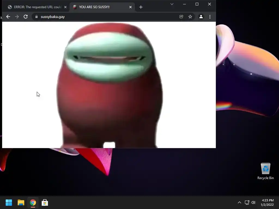Screen dimensions: 279x209
Task: Go back using the browser back arrow
Action: point(8,17)
